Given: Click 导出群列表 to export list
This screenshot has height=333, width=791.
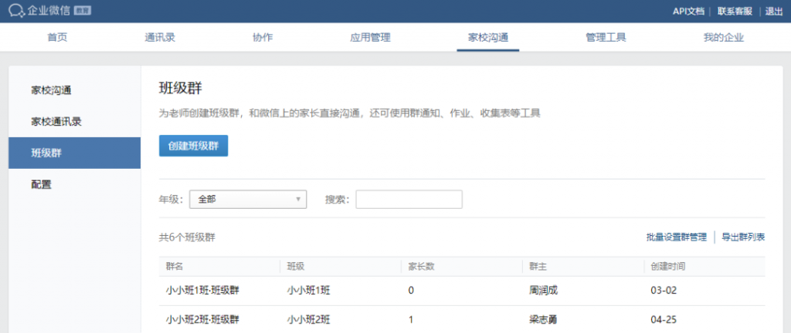Looking at the screenshot, I should tap(743, 237).
